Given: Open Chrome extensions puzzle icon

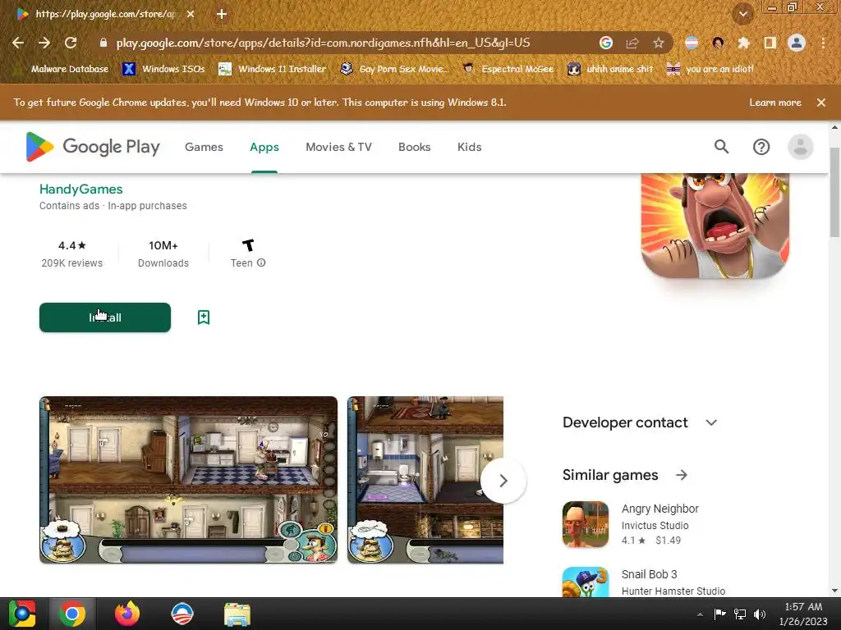Looking at the screenshot, I should click(x=743, y=43).
